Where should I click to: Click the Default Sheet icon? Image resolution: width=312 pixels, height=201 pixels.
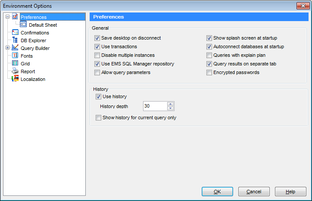24,25
